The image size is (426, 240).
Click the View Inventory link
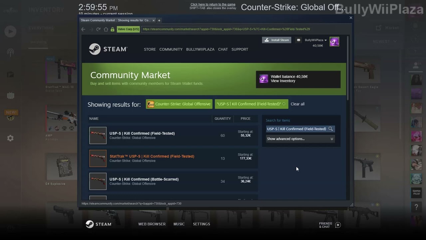pos(283,81)
